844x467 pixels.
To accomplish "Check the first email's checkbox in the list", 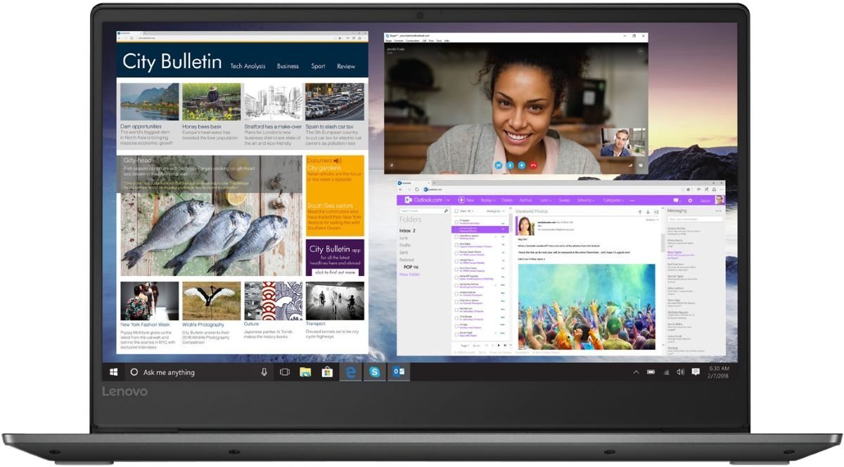I will pyautogui.click(x=456, y=221).
